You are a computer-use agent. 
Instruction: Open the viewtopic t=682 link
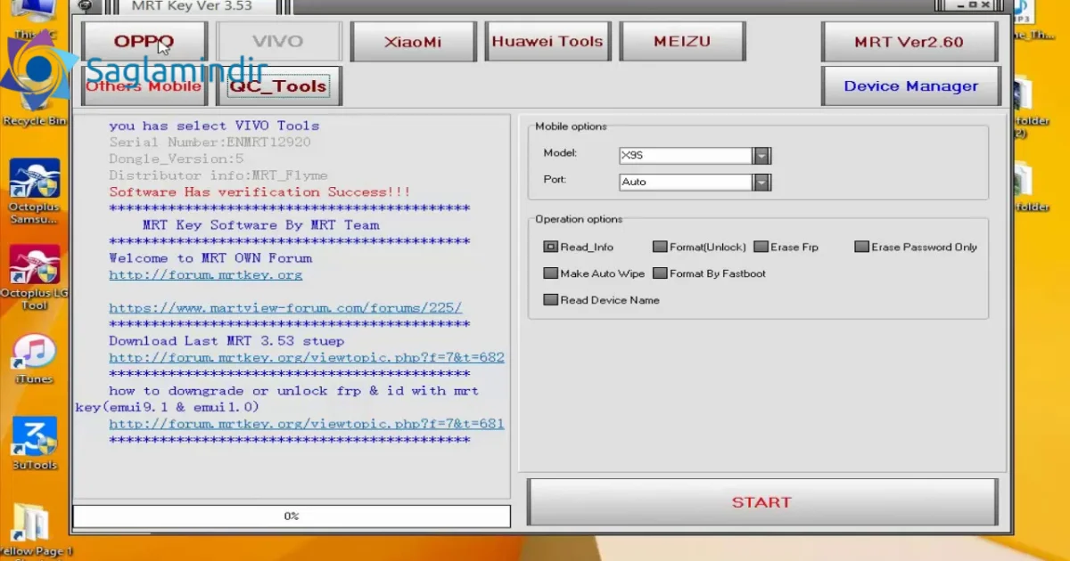pyautogui.click(x=307, y=357)
